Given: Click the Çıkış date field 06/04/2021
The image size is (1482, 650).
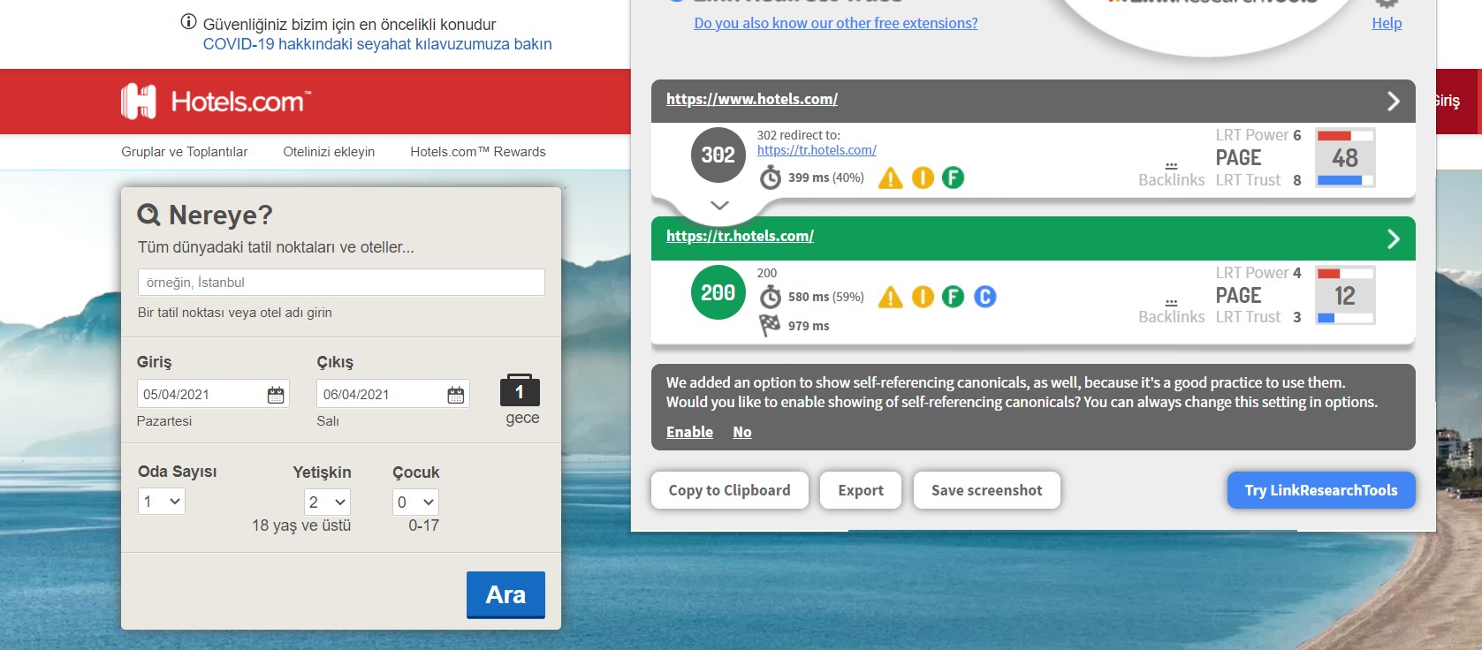Looking at the screenshot, I should click(x=393, y=394).
